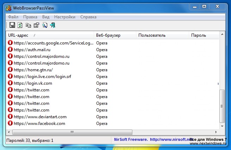
Task: Click the Refresh list toolbar icon
Action: click(20, 25)
